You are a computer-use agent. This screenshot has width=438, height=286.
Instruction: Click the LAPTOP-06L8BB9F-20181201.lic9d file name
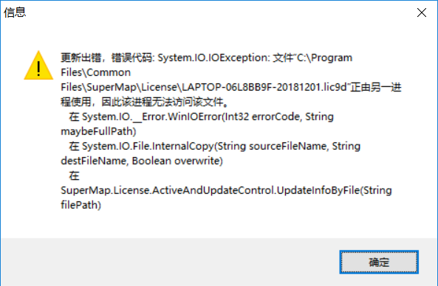click(264, 87)
